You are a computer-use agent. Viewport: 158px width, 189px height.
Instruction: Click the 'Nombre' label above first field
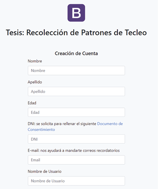[x=35, y=61]
